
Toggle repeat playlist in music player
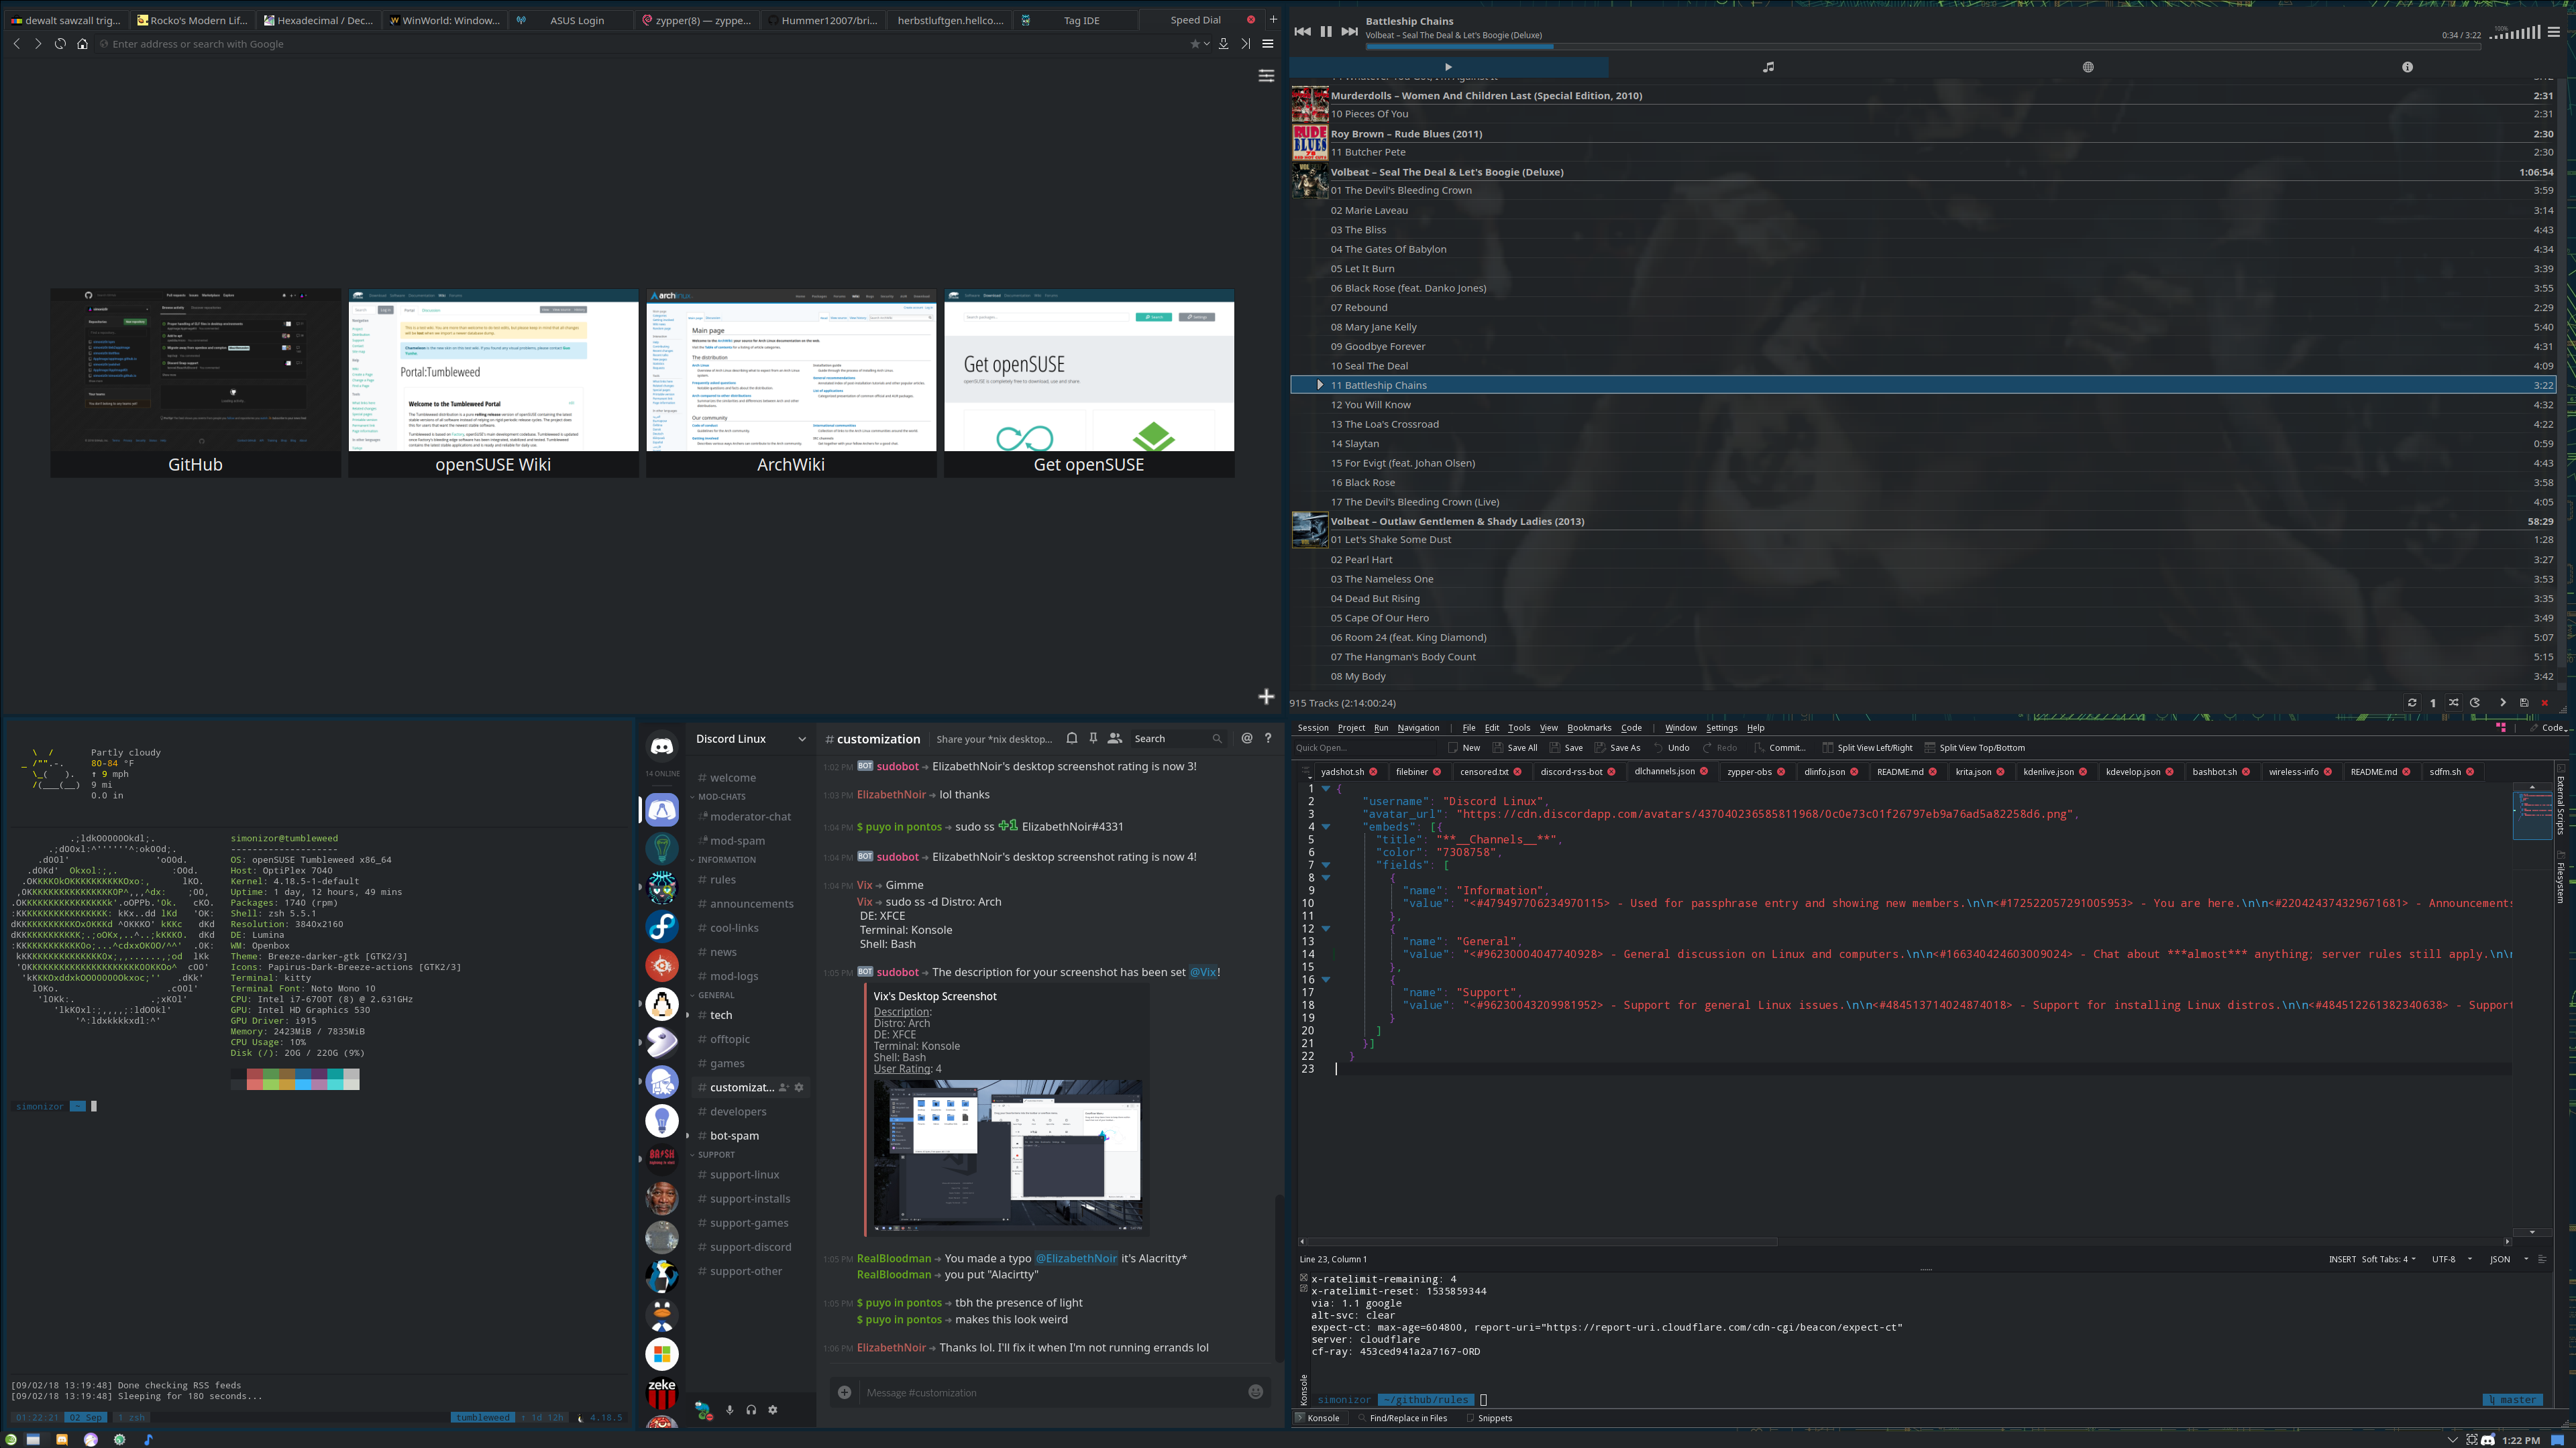tap(2412, 703)
